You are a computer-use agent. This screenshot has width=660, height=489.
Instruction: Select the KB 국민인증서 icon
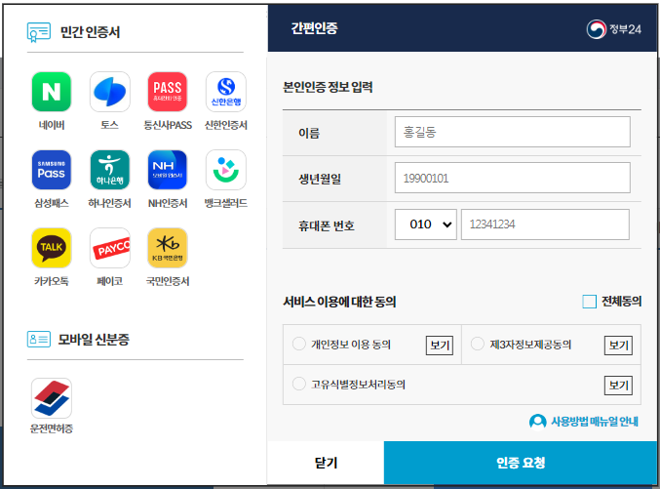pyautogui.click(x=168, y=248)
